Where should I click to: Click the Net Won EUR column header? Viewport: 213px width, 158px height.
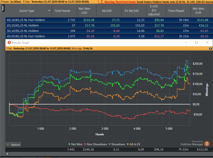pyautogui.click(x=198, y=11)
